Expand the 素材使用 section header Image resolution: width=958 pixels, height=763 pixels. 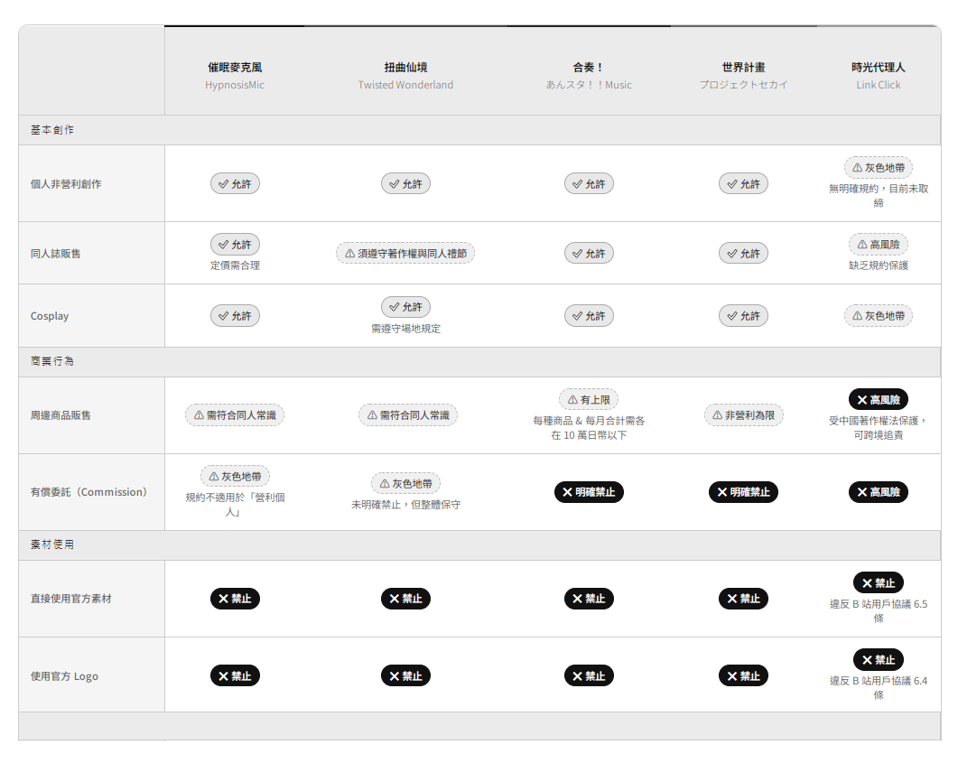pos(52,545)
